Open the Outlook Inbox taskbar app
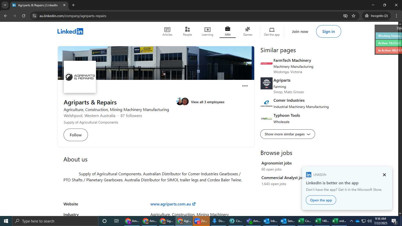 (271, 221)
